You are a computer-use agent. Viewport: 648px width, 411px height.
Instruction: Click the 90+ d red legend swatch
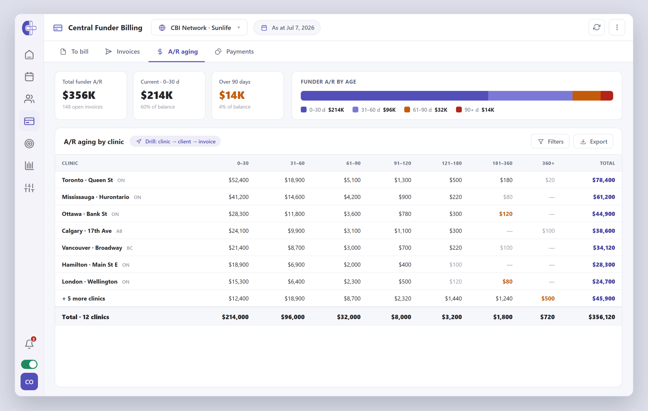(459, 110)
